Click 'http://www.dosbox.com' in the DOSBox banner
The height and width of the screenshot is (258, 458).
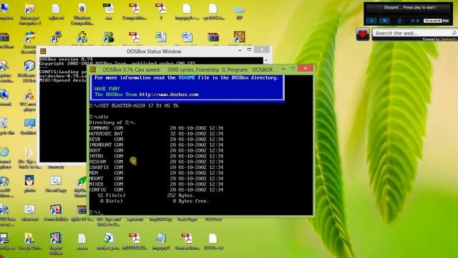pyautogui.click(x=169, y=95)
